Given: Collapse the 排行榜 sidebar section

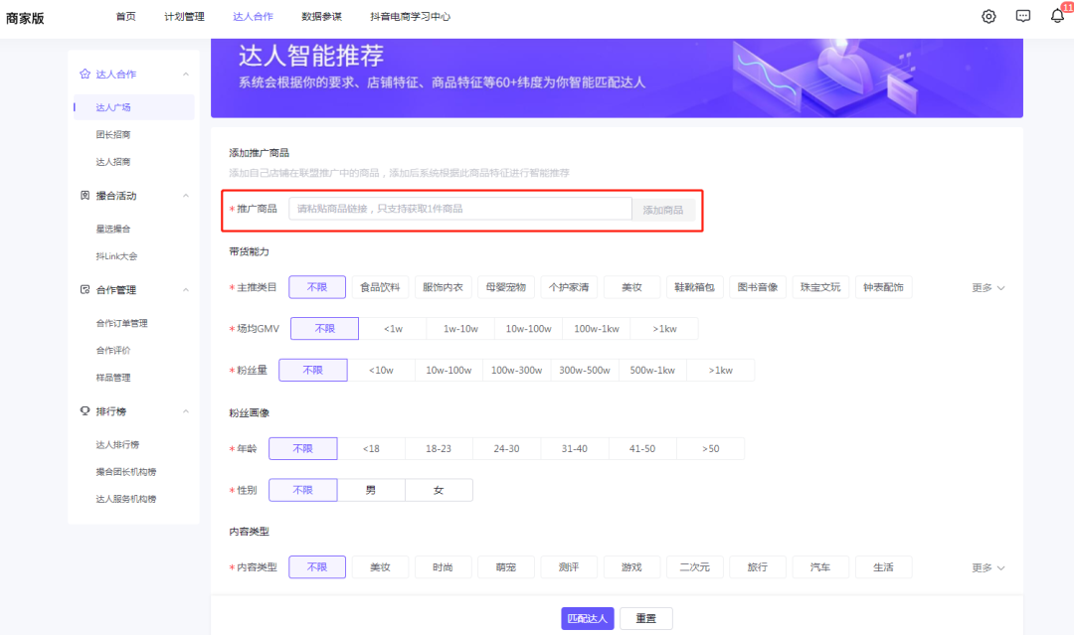Looking at the screenshot, I should (x=186, y=411).
